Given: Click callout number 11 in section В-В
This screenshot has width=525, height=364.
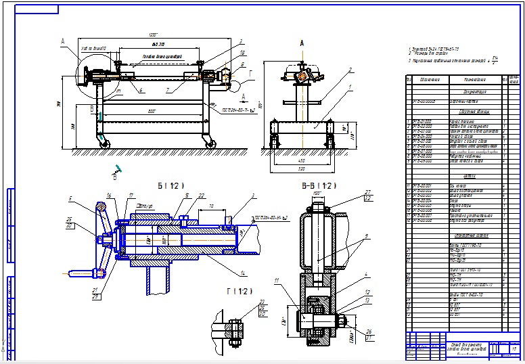Looking at the screenshot, I should pyautogui.click(x=277, y=281).
